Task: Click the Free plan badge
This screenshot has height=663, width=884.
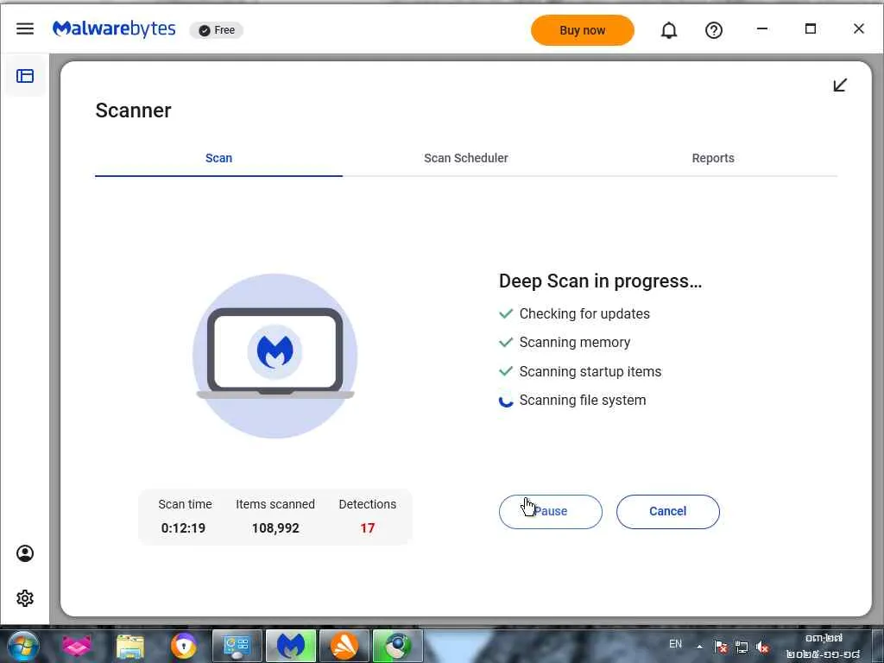Action: coord(217,30)
